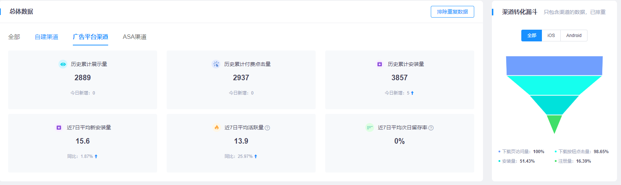Screen dimensions: 621x185
Task: Switch funnel platform filter to Android
Action: pyautogui.click(x=574, y=36)
